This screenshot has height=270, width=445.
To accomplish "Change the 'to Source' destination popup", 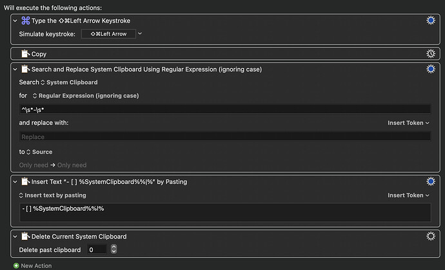I will pos(39,152).
